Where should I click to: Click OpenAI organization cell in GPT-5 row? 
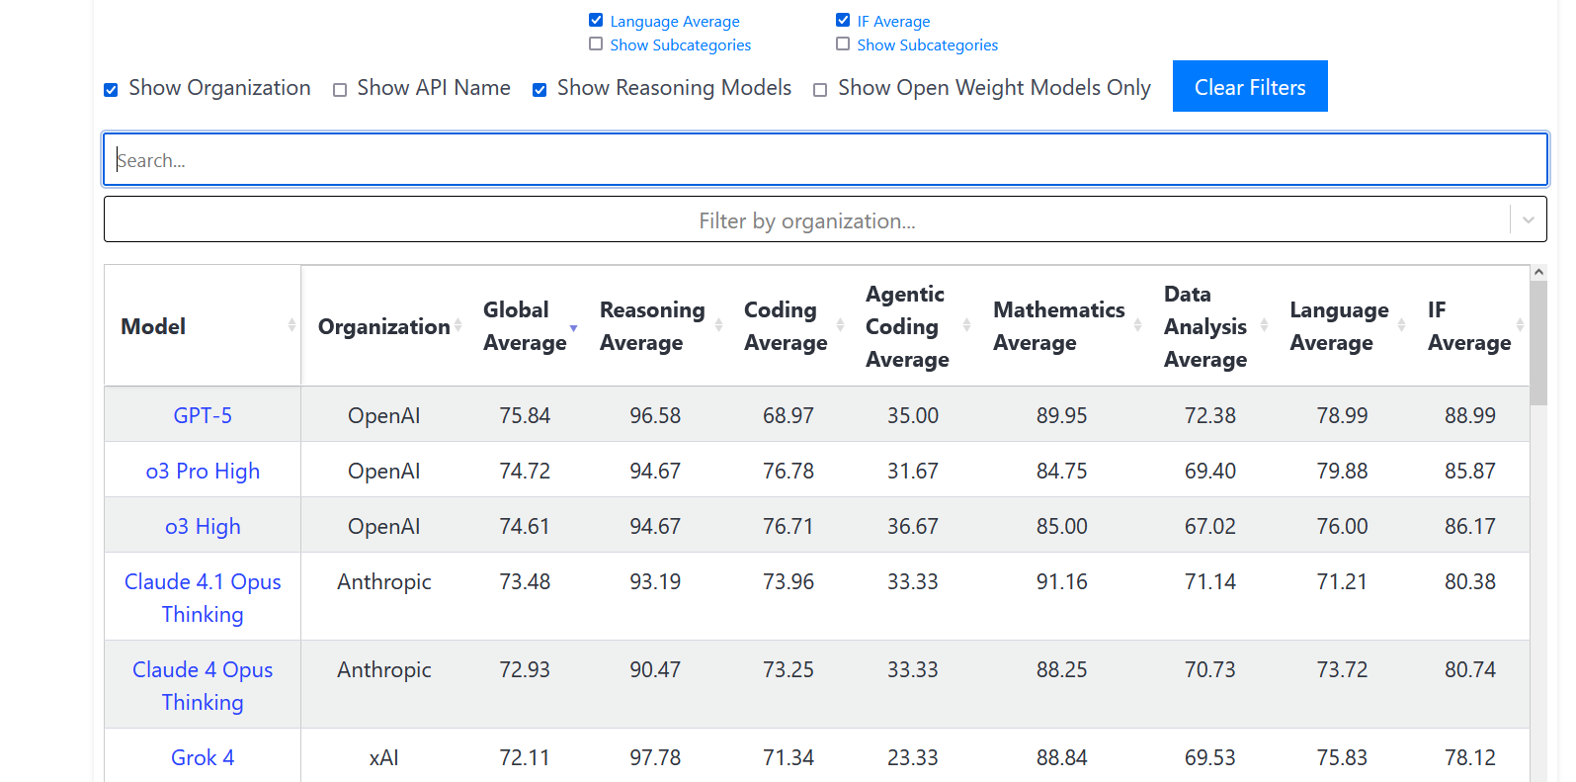point(383,415)
